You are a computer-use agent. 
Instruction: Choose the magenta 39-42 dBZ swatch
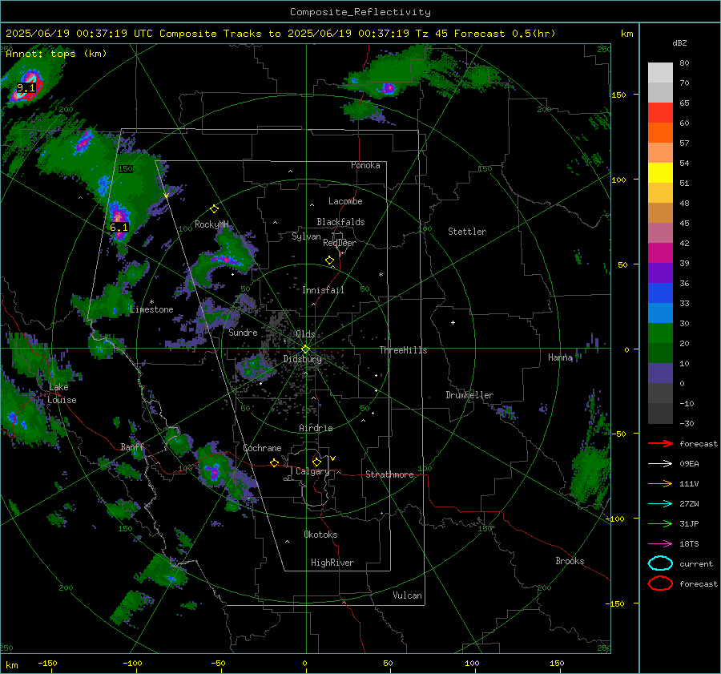tap(660, 252)
